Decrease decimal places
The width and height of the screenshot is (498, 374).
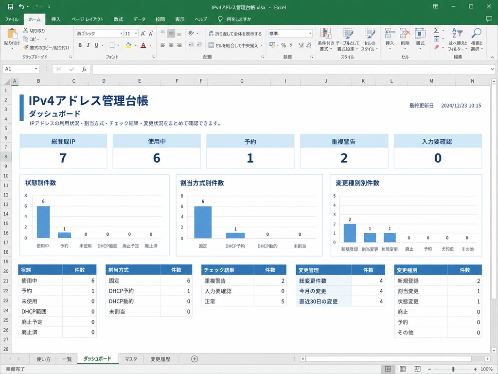(x=309, y=45)
